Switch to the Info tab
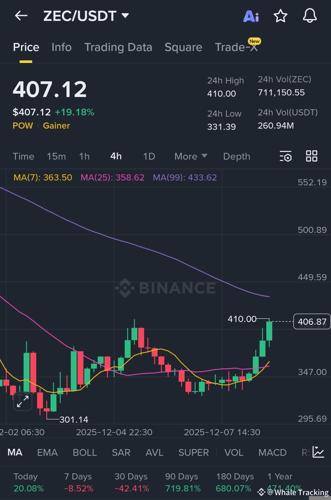 coord(62,47)
